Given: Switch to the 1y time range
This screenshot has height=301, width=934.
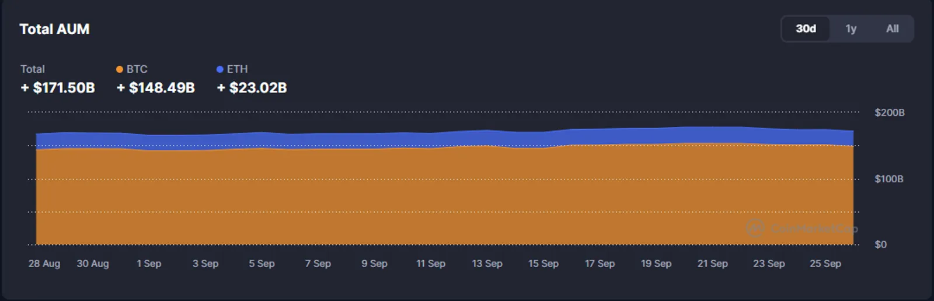Looking at the screenshot, I should pyautogui.click(x=851, y=29).
